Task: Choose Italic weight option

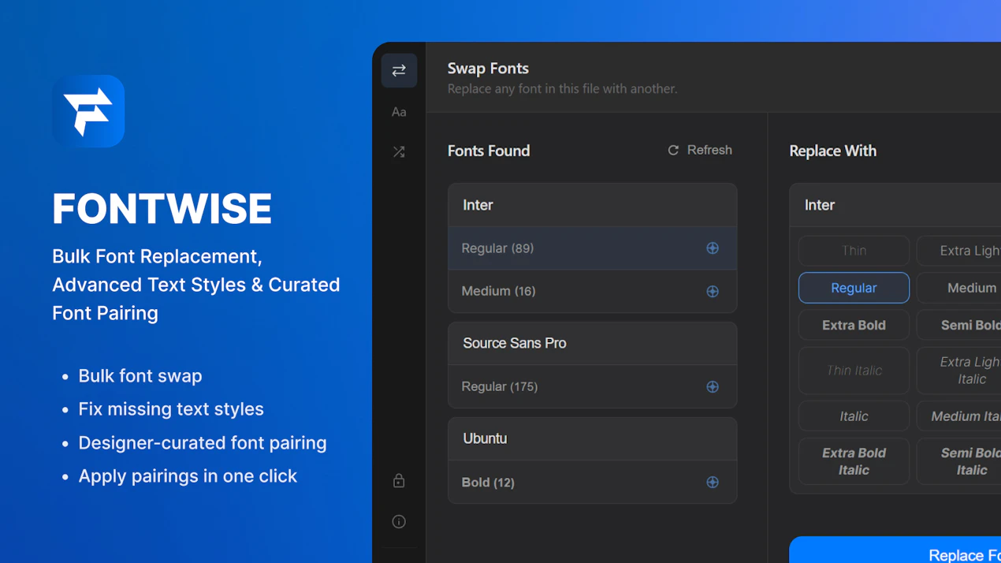Action: [x=854, y=416]
